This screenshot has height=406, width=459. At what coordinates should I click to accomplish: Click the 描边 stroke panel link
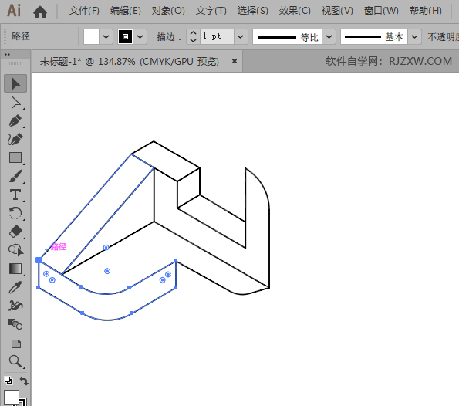pyautogui.click(x=169, y=37)
